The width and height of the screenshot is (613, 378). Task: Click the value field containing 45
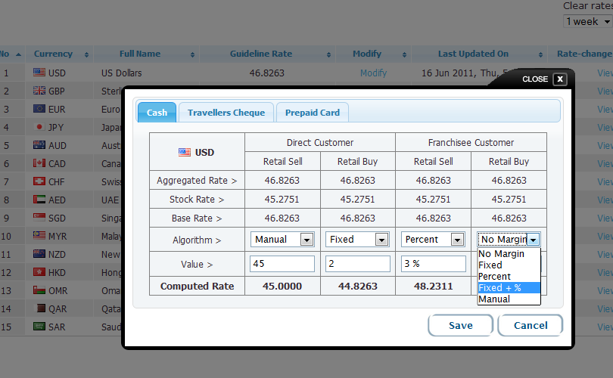coord(282,264)
